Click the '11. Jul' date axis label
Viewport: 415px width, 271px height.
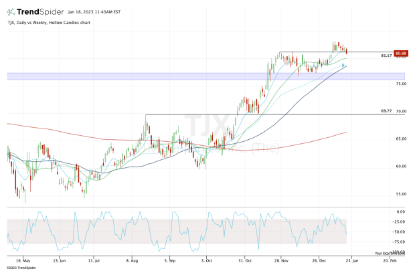click(94, 261)
